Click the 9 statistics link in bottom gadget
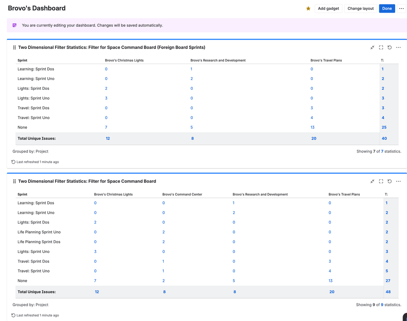Viewport: 407px width, 321px height. click(x=382, y=305)
